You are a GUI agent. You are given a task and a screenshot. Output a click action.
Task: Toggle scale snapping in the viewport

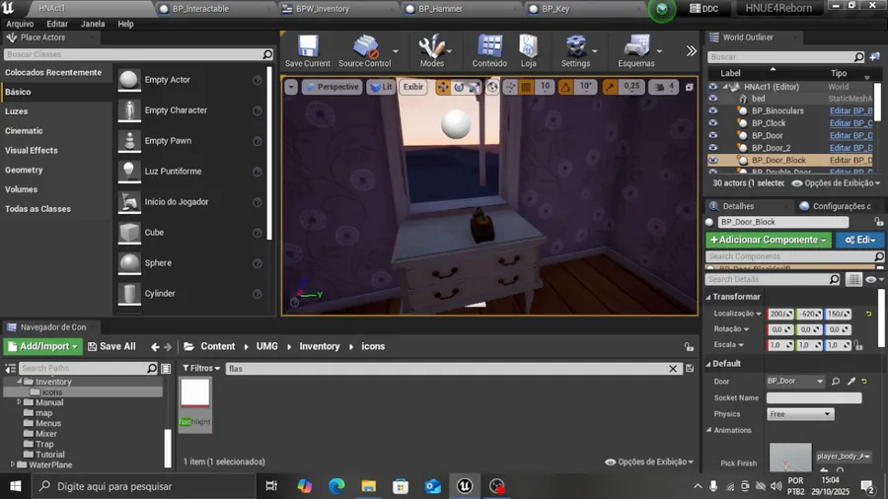tap(610, 87)
